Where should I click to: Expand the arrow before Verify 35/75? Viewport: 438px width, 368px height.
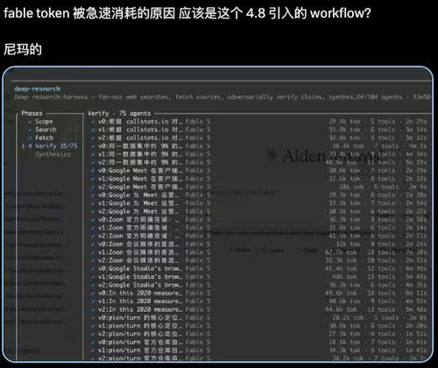pyautogui.click(x=23, y=146)
